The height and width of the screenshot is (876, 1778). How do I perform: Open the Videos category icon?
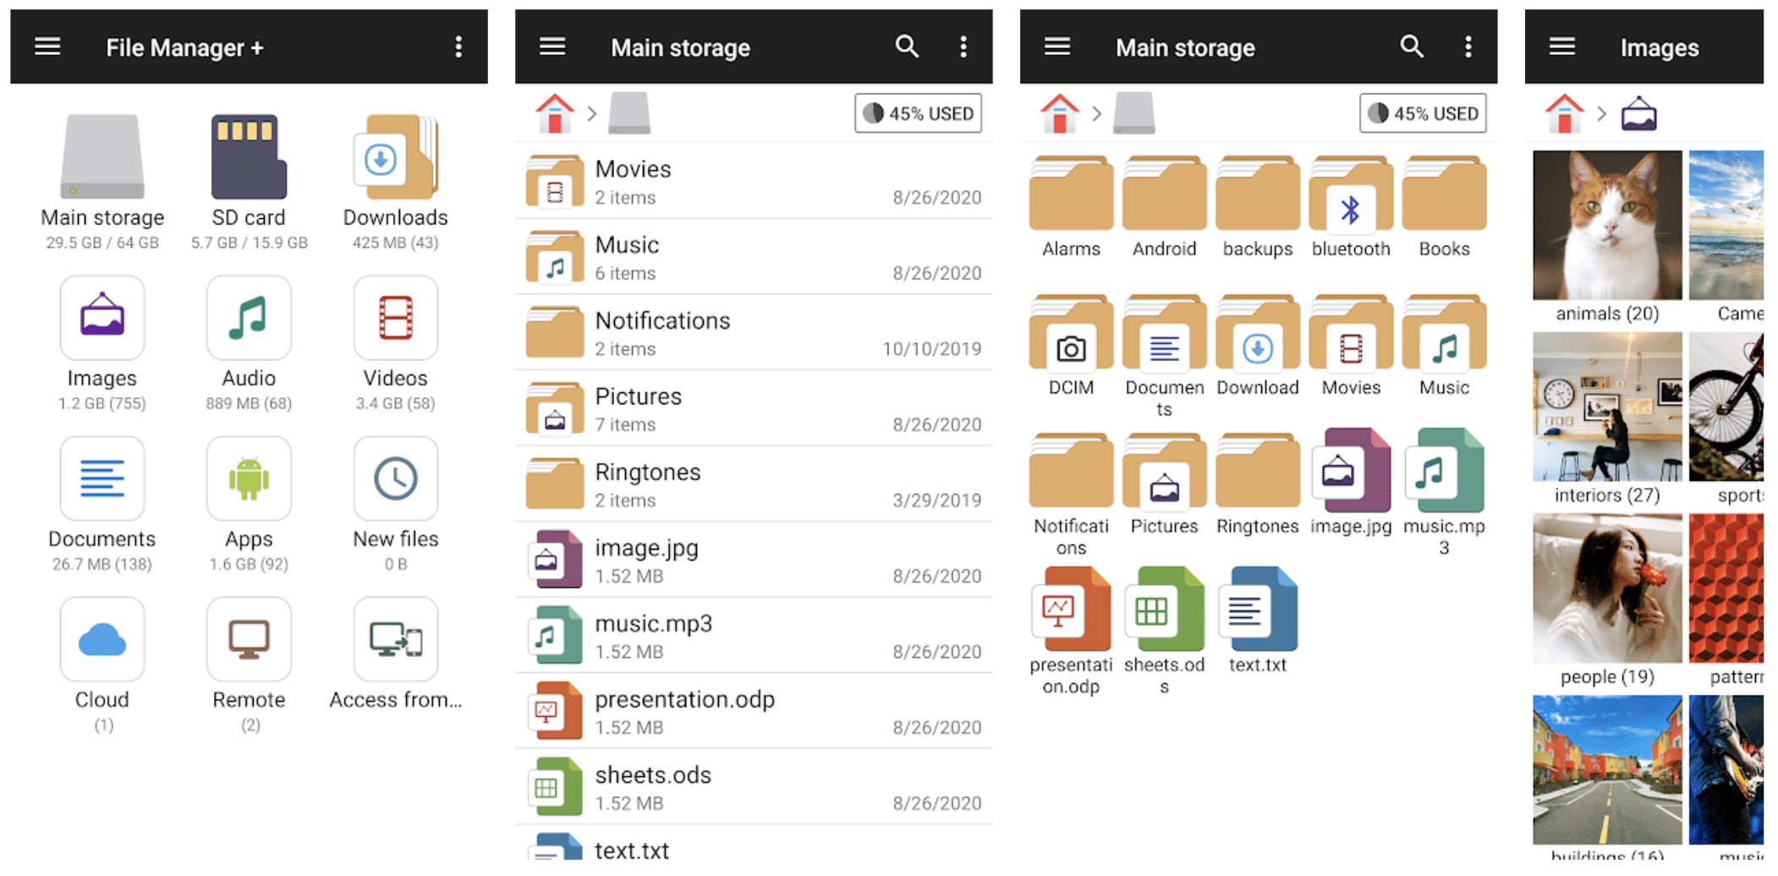[394, 318]
